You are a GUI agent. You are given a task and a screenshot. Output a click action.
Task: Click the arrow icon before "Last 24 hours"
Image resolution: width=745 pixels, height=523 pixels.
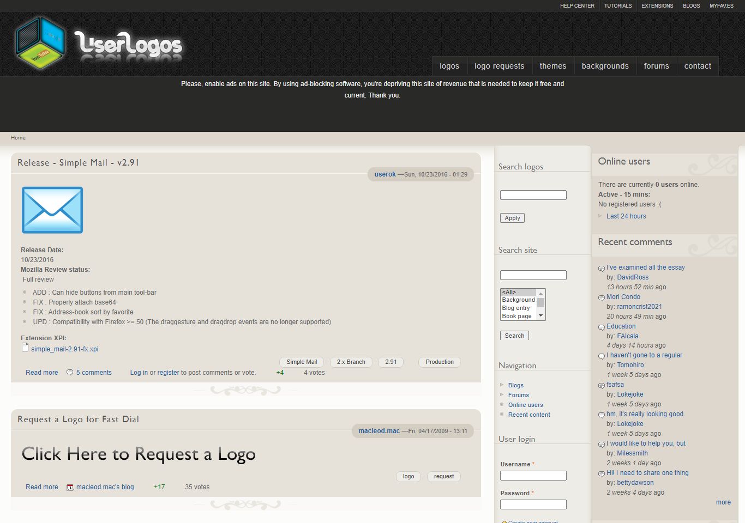coord(600,216)
